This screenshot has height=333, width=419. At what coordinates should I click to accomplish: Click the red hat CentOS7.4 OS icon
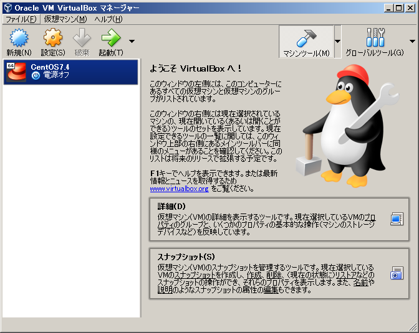[x=16, y=72]
